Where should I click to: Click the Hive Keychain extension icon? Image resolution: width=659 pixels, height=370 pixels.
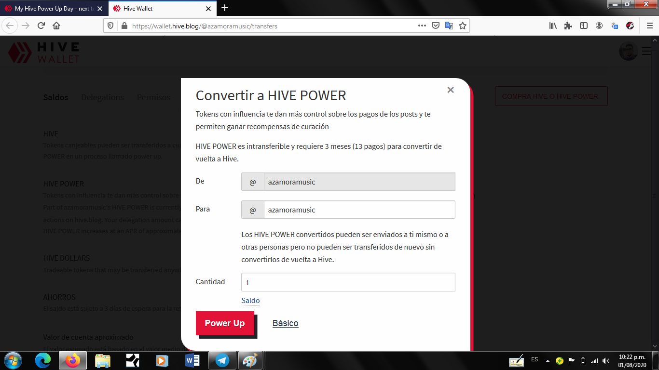(x=630, y=26)
